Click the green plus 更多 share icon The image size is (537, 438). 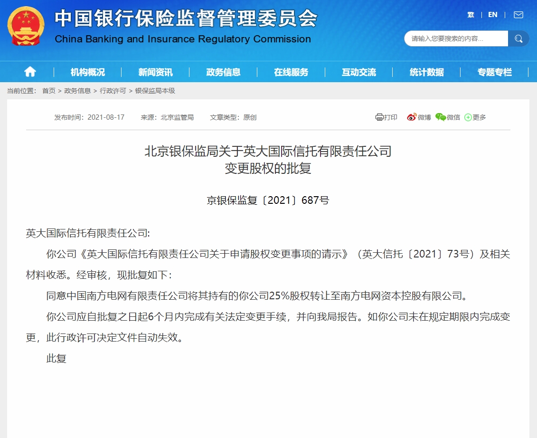(475, 117)
